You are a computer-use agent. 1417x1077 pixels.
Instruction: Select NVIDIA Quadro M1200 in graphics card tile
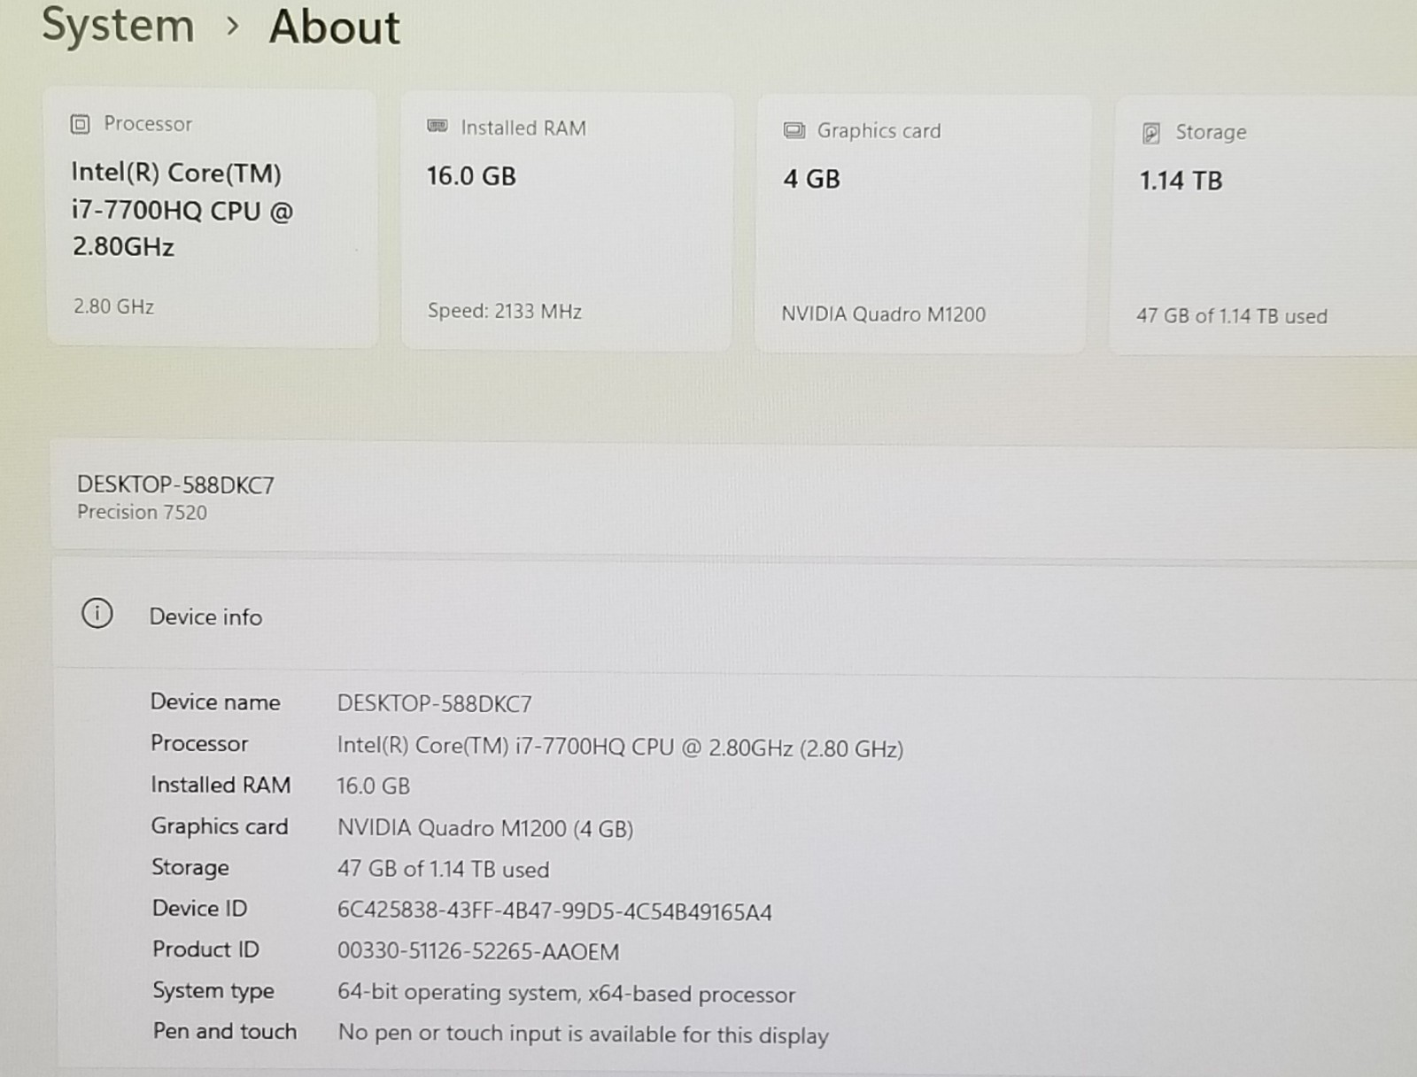[x=883, y=314]
